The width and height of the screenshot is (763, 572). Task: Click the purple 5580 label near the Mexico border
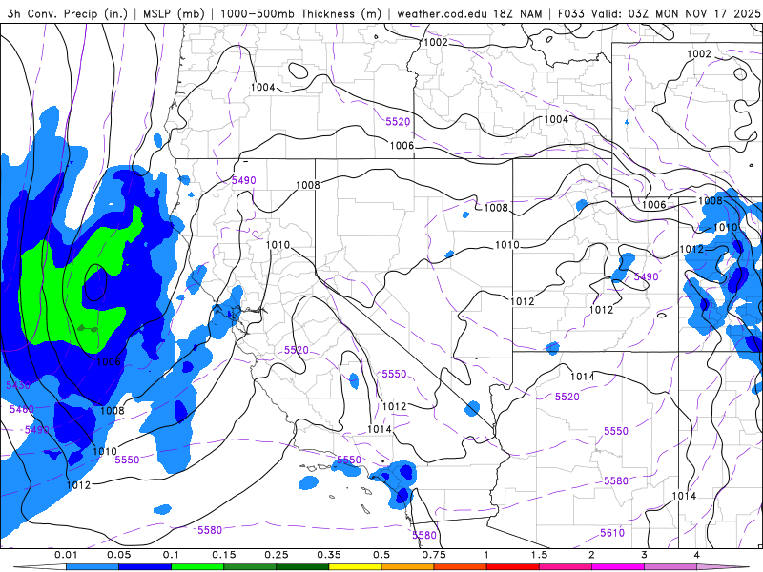(424, 536)
